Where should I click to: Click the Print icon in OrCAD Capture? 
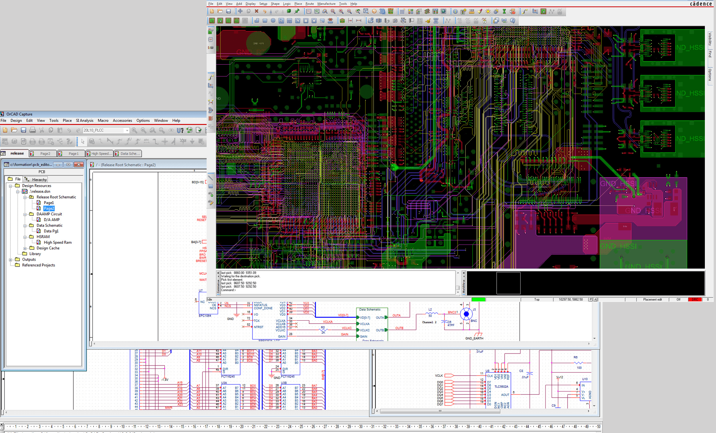[32, 130]
